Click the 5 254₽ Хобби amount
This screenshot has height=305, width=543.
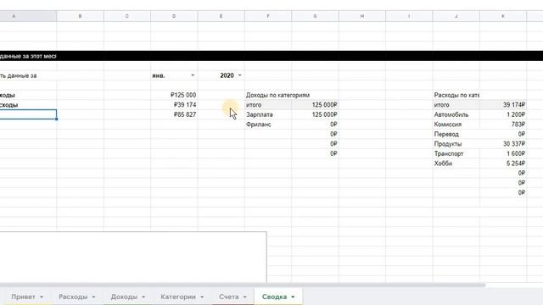click(503, 164)
